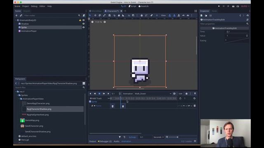Open the Debugger (2) bottom panel
Screen dimensions: 264x148
105,141
